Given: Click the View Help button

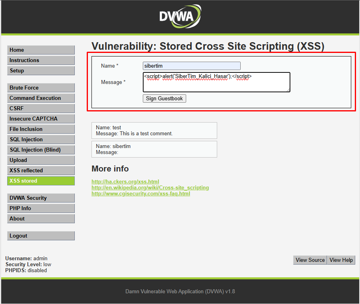Looking at the screenshot, I should pyautogui.click(x=341, y=260).
